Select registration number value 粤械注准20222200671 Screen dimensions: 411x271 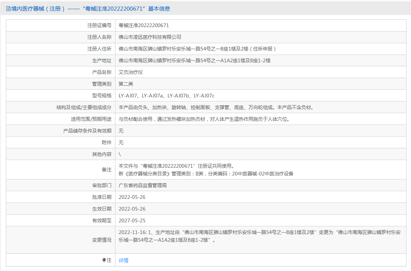point(144,25)
